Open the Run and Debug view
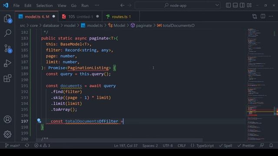 tap(7, 63)
